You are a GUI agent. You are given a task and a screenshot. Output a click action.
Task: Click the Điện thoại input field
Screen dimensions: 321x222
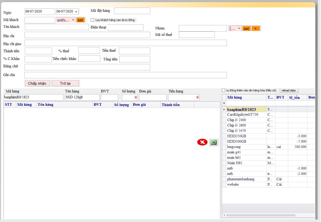[125, 28]
